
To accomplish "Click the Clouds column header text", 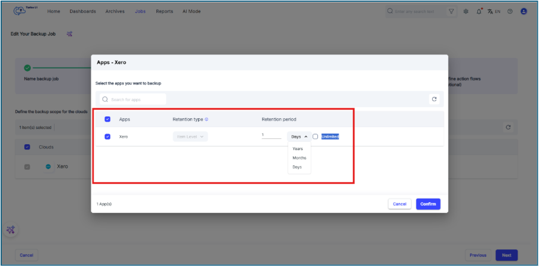I will click(x=46, y=147).
